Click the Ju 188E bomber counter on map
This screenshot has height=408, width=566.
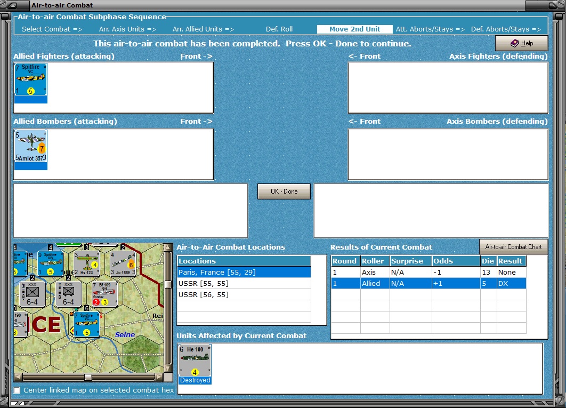pyautogui.click(x=123, y=264)
